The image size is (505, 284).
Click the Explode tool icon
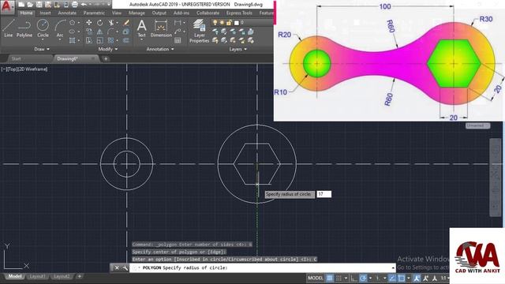(126, 32)
